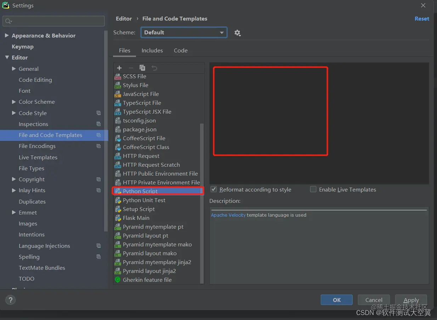Click the TypeScript JSX File icon
Image resolution: width=437 pixels, height=320 pixels.
pos(118,112)
